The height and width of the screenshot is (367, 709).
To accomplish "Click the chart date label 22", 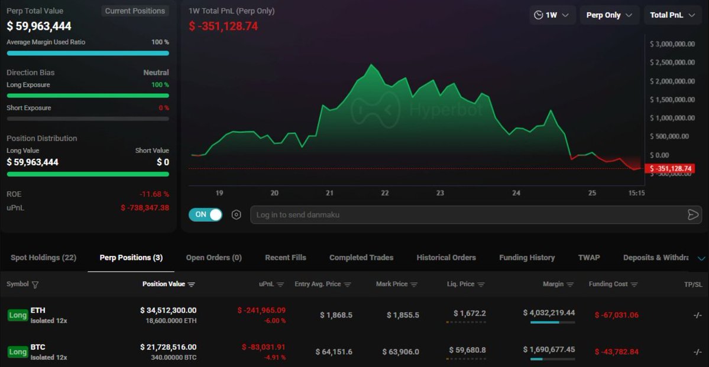I will tap(385, 193).
